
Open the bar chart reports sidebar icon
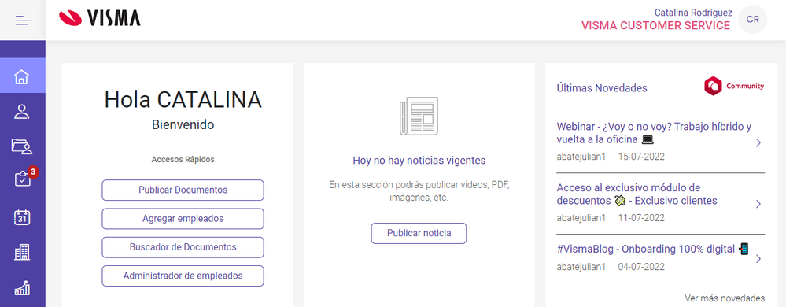[21, 288]
